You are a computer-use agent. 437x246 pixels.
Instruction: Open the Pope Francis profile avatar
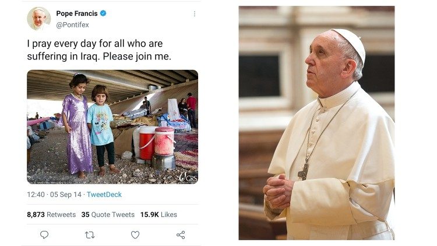(38, 19)
